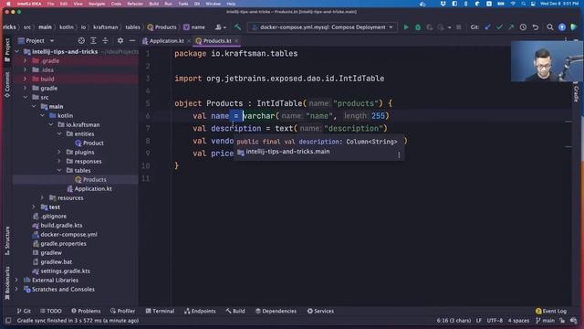The image size is (584, 329).
Task: Expand the .gradle folder
Action: point(25,60)
